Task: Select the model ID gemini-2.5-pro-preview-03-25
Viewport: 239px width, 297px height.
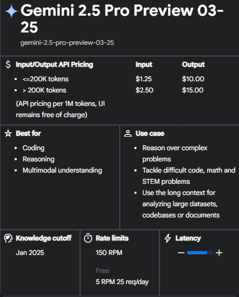Action: [67, 43]
